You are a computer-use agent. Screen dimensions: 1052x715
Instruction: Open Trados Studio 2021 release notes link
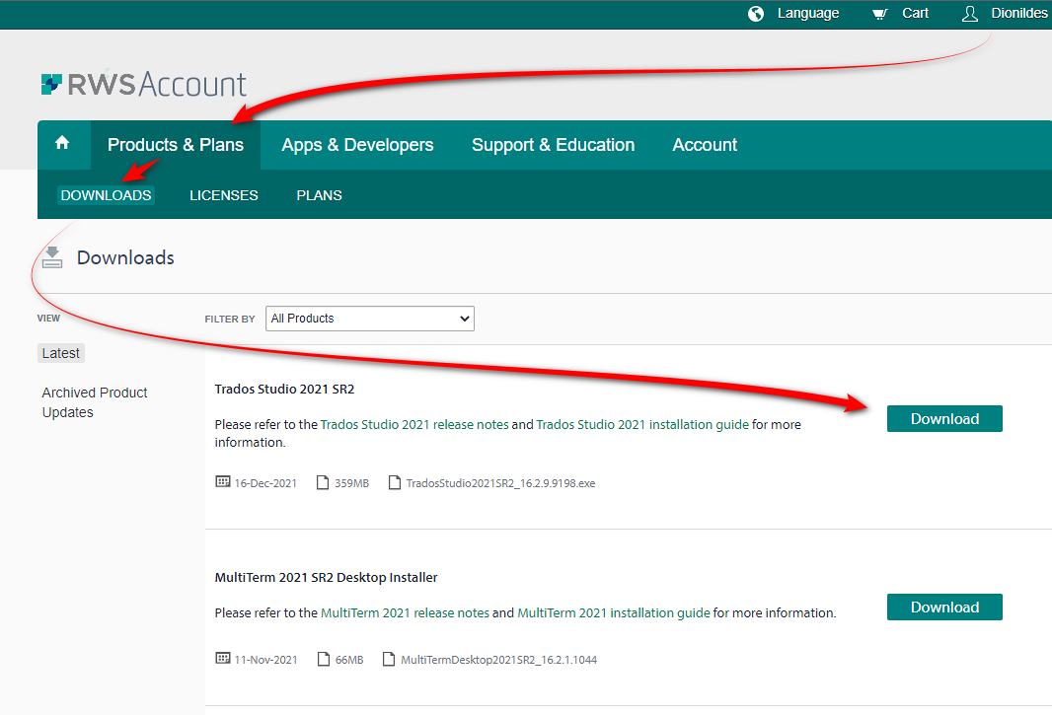413,425
